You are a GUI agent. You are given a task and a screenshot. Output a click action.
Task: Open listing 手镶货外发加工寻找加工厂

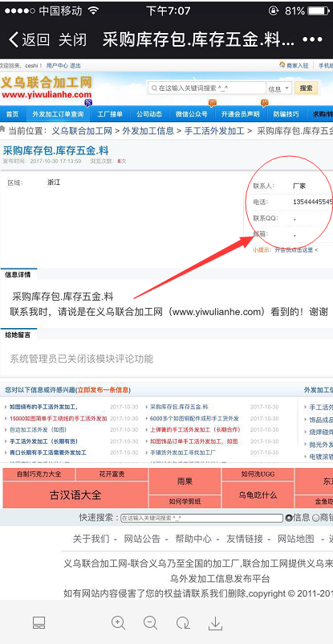click(183, 453)
